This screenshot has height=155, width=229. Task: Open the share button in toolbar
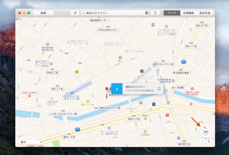[x=155, y=13]
